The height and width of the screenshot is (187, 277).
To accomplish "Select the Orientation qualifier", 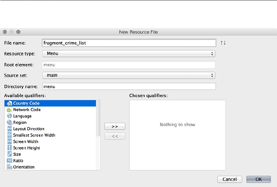I will pyautogui.click(x=50, y=167).
